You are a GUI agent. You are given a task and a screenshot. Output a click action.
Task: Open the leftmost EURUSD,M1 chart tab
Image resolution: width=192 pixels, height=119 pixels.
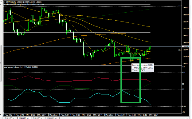[10, 118]
